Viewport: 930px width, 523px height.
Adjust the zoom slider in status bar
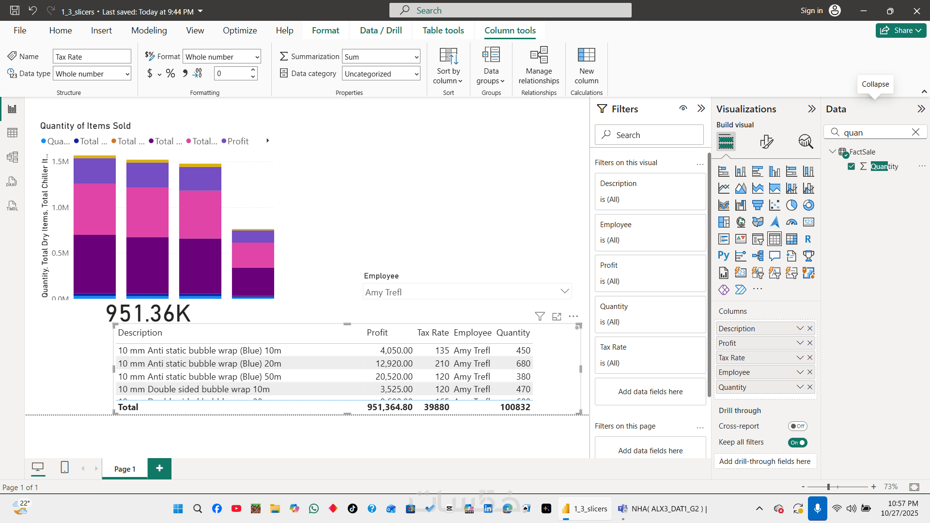(x=829, y=487)
